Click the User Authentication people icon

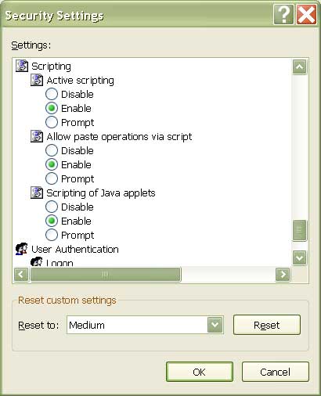tap(22, 249)
